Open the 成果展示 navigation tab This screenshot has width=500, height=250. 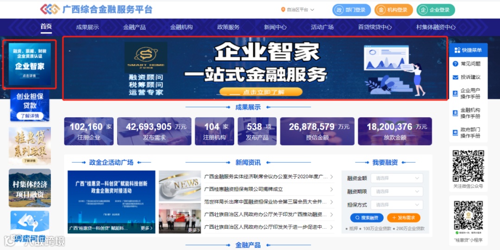point(87,27)
